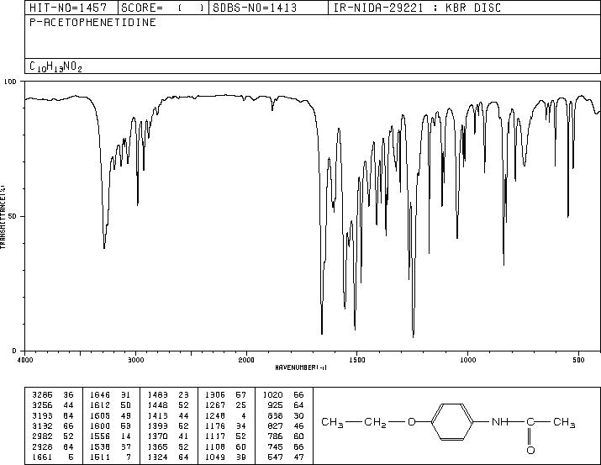Click the CH2 group in the structure
Viewport: 601px width, 465px height.
coord(375,422)
